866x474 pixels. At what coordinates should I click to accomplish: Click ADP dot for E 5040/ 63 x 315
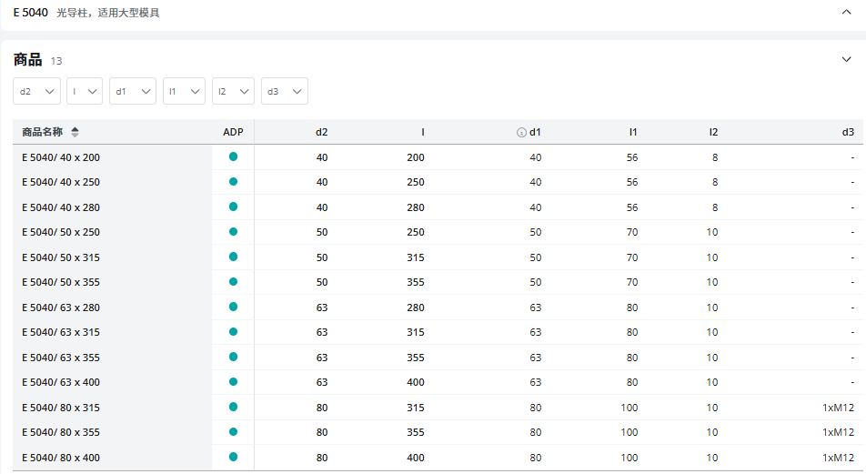pyautogui.click(x=233, y=331)
